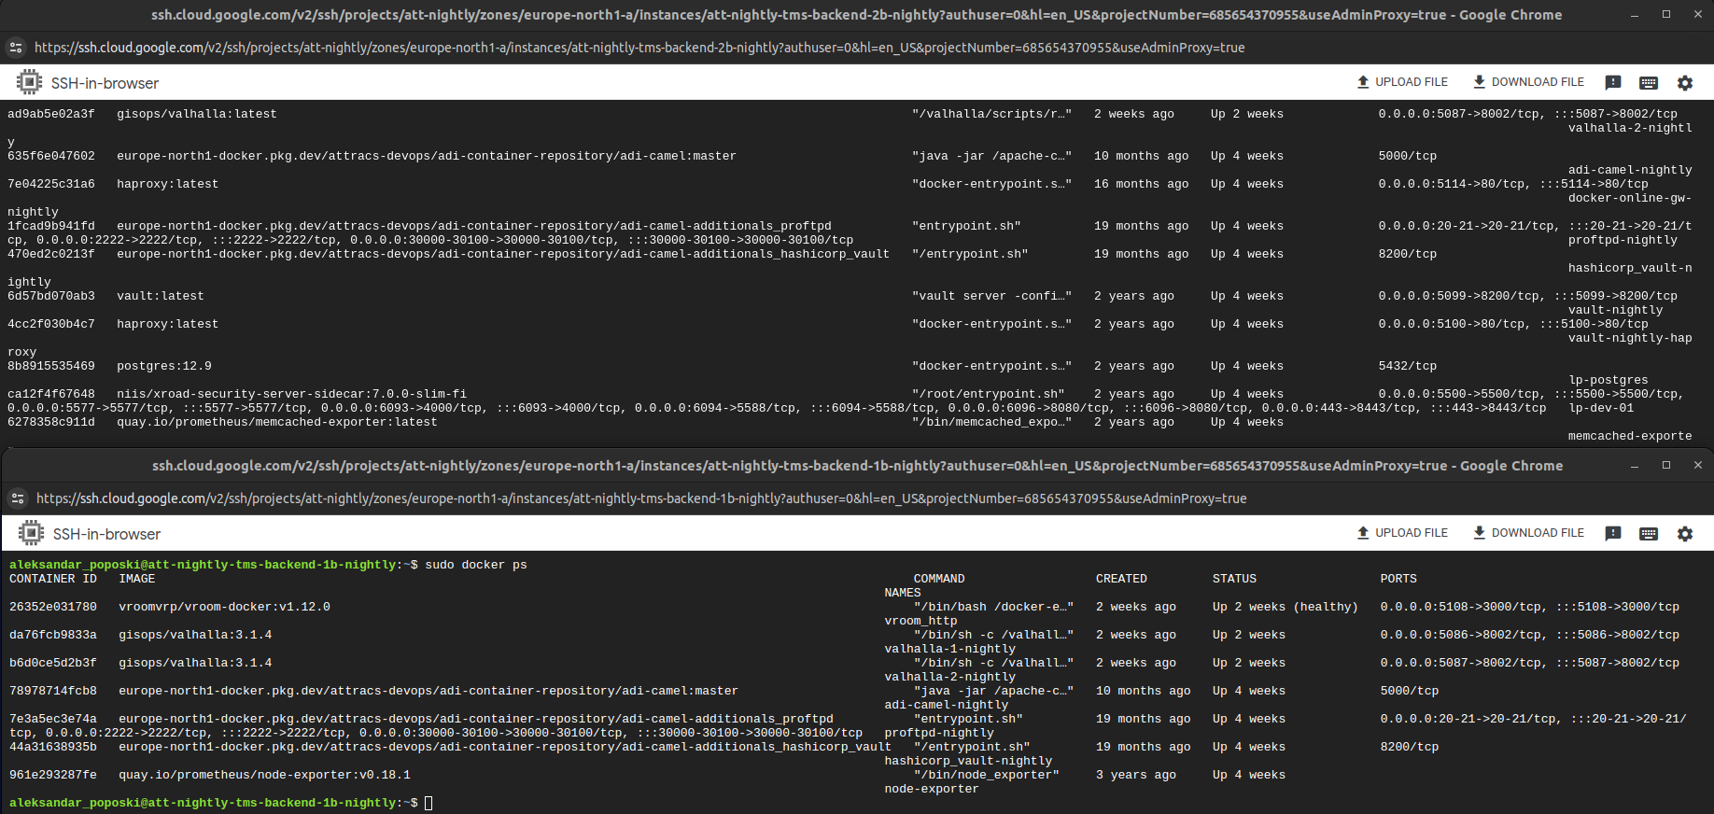Click image name "gisops/valhalla:latest"
This screenshot has width=1714, height=814.
coord(197,114)
